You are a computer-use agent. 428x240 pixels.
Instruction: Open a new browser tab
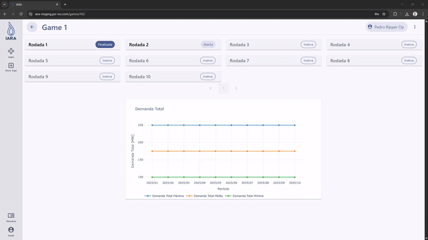click(x=65, y=4)
